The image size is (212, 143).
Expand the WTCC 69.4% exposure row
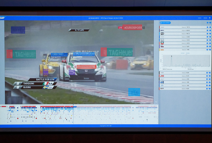[185, 30]
